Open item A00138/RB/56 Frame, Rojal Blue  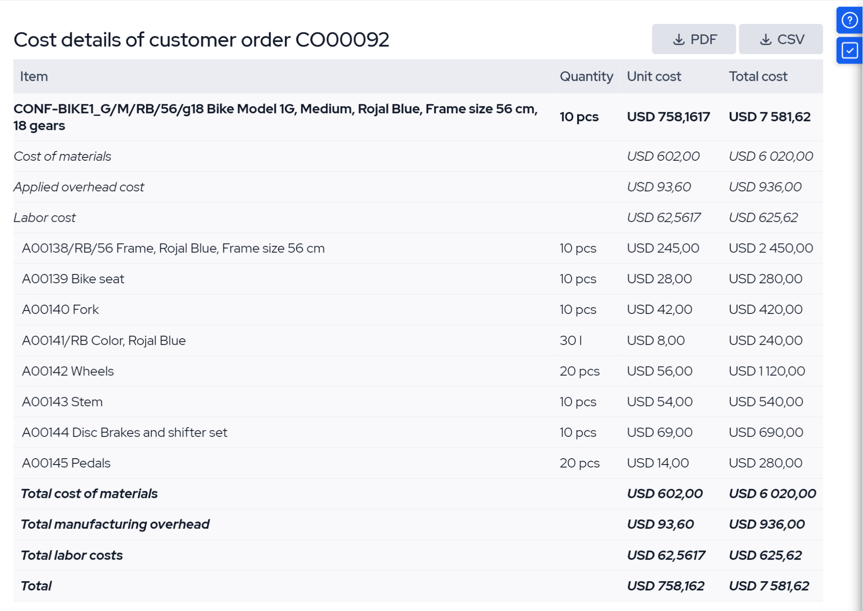click(174, 248)
